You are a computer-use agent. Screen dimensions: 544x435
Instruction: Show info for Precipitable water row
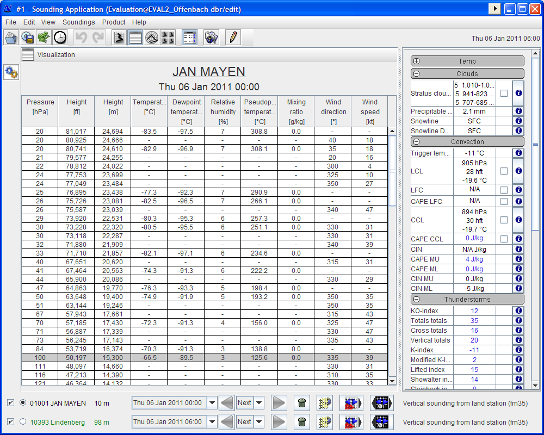(x=518, y=111)
